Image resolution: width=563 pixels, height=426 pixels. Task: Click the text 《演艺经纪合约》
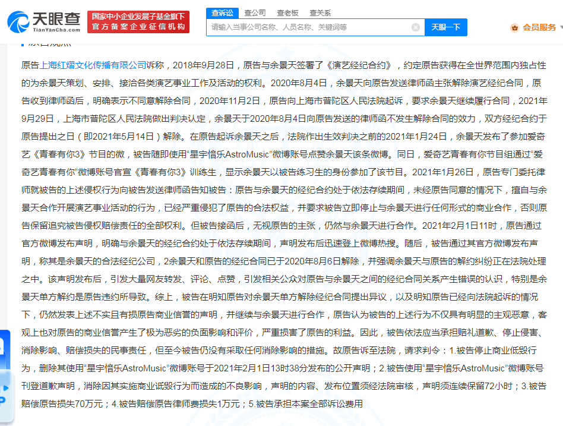coord(360,65)
